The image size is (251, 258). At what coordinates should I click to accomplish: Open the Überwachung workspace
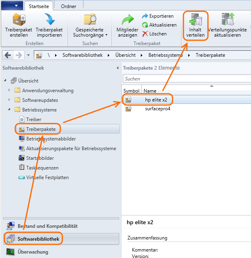(33, 252)
